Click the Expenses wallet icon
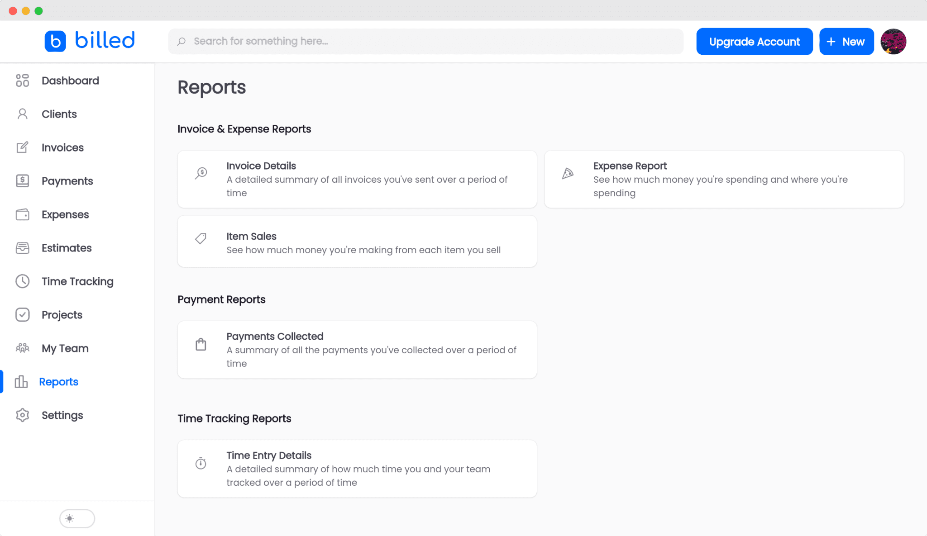This screenshot has width=927, height=536. pos(22,214)
